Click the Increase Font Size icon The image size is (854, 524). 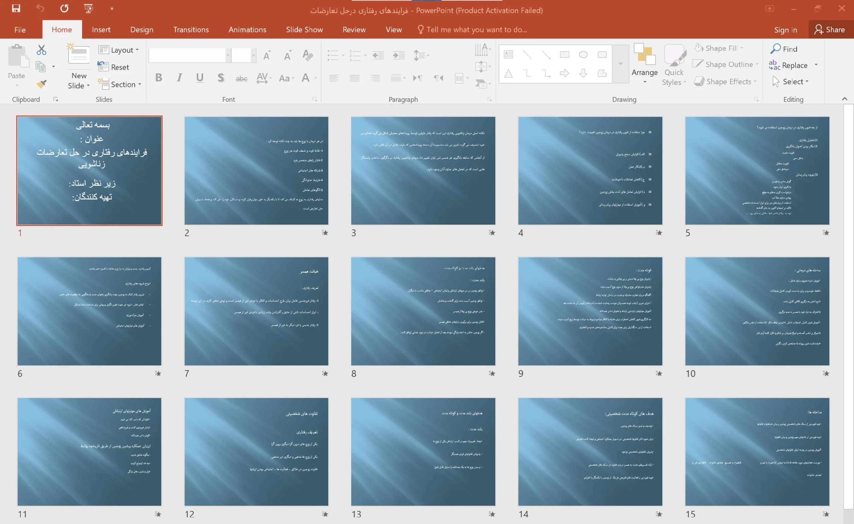[267, 55]
